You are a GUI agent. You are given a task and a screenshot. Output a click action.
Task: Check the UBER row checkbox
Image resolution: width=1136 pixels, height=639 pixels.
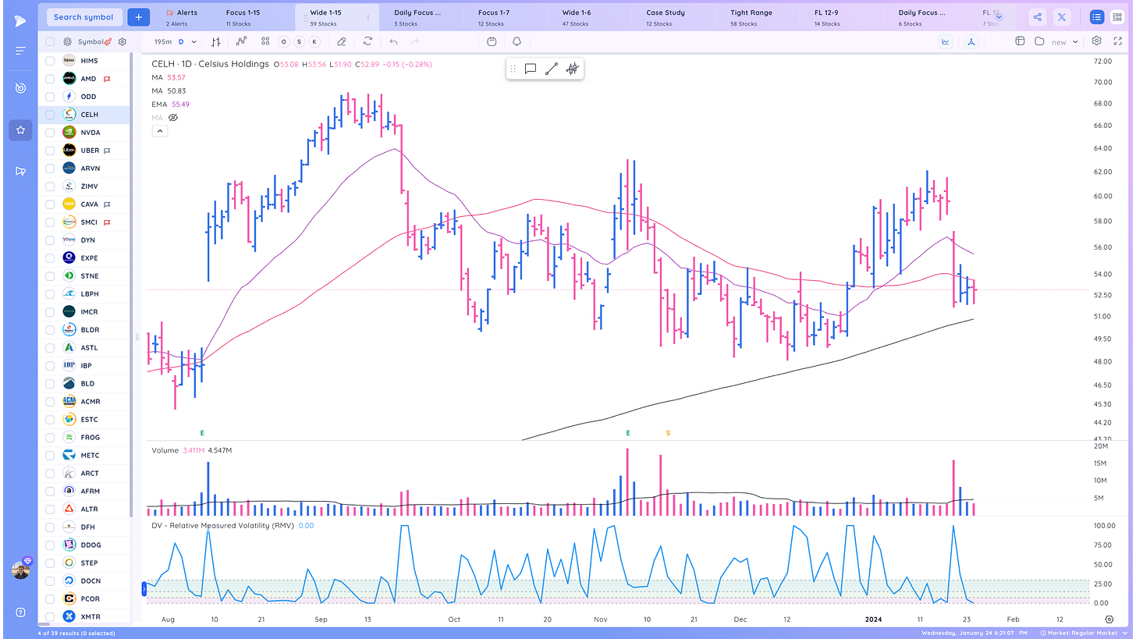click(50, 151)
